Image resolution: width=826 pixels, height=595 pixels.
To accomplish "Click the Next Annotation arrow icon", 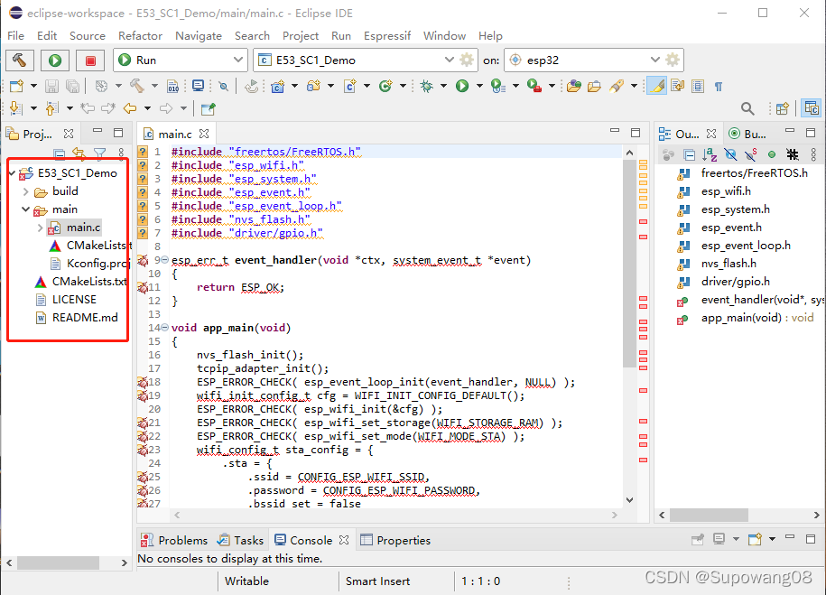I will [x=16, y=108].
